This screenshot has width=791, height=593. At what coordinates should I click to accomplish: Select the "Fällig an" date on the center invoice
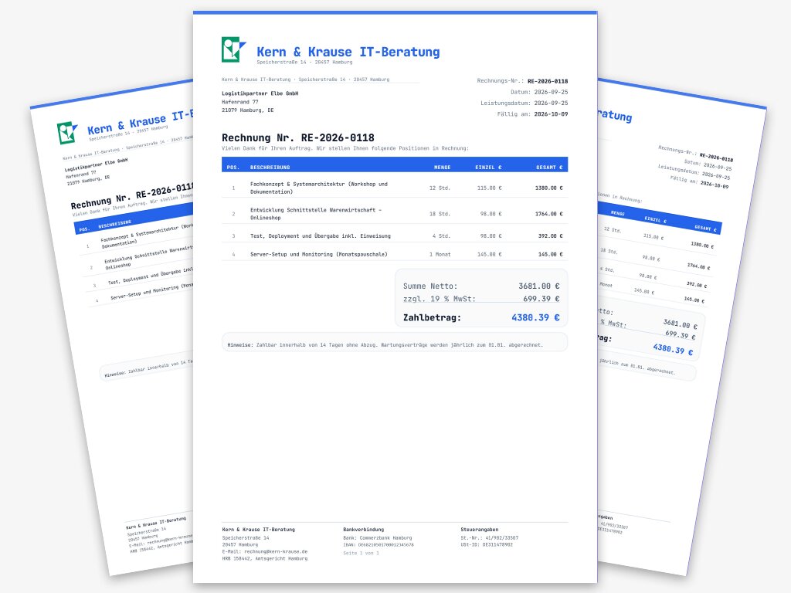(551, 114)
